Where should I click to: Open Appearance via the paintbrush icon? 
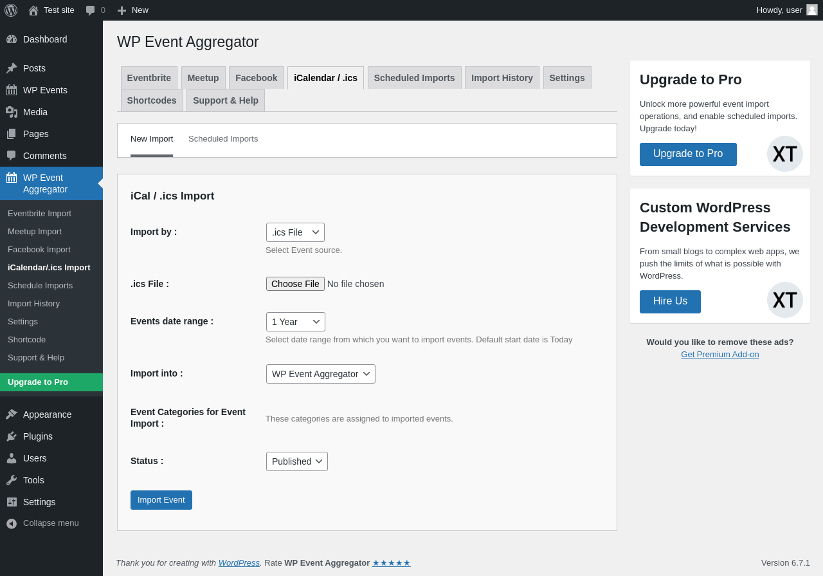[x=12, y=414]
